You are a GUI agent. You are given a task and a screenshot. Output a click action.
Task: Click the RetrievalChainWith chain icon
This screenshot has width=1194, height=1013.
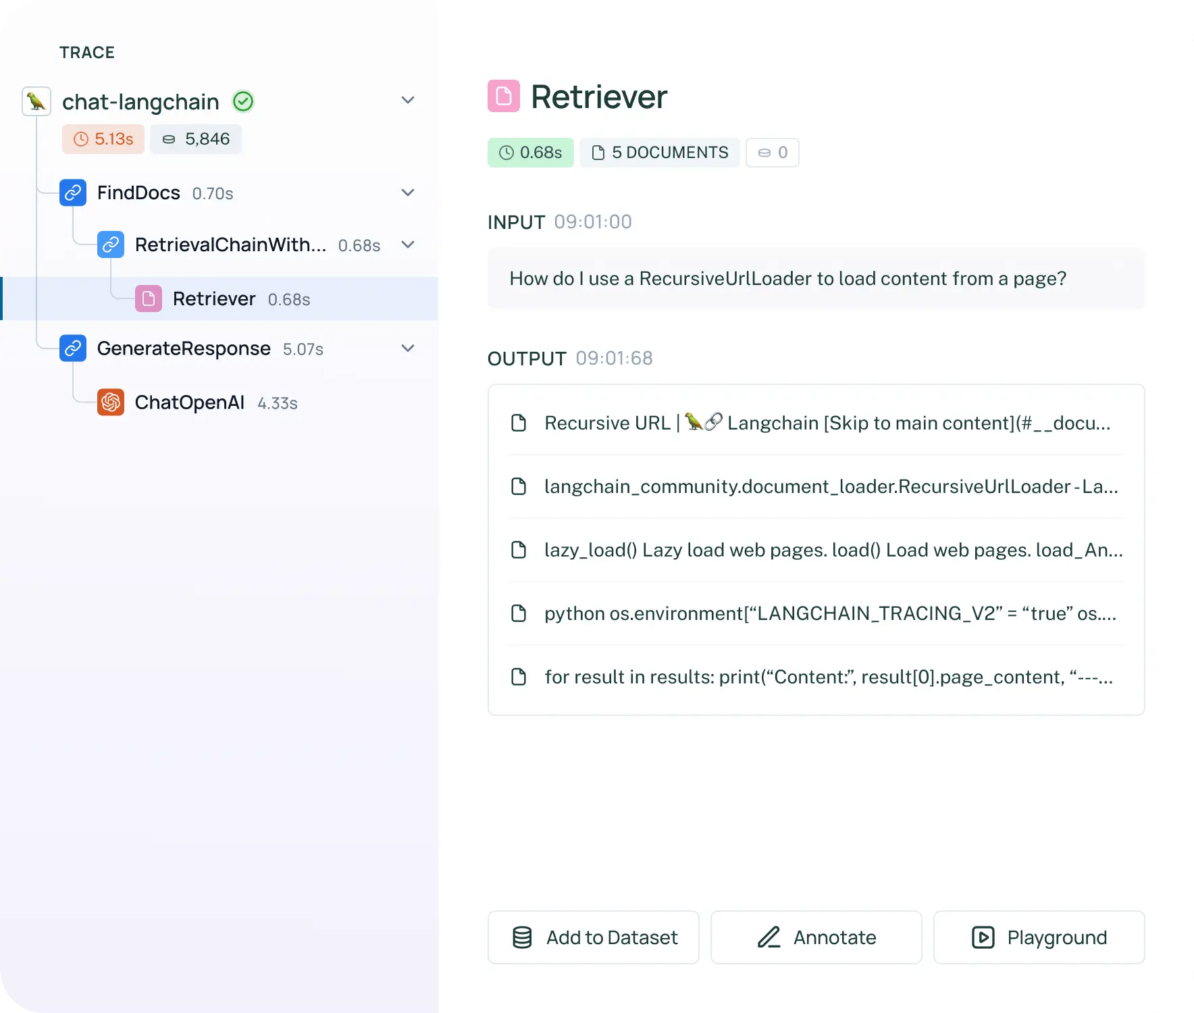click(x=111, y=244)
